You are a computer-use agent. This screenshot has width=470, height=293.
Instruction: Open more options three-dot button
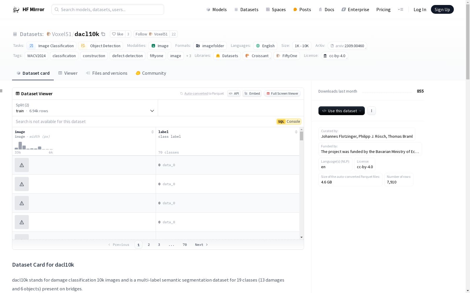click(372, 111)
